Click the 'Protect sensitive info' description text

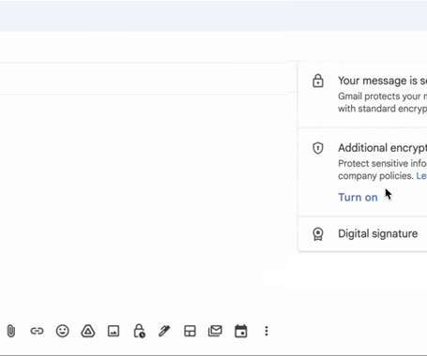tap(382, 163)
